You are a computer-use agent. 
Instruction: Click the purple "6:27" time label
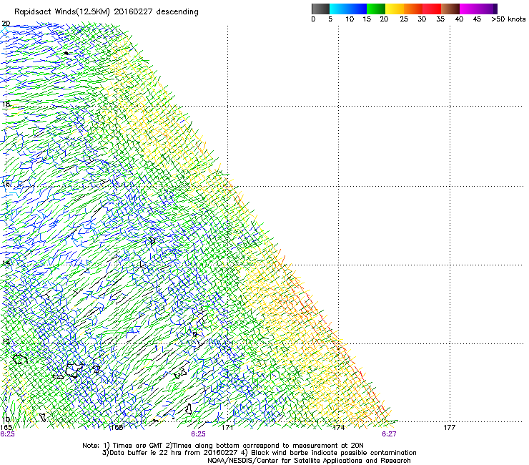pos(389,434)
